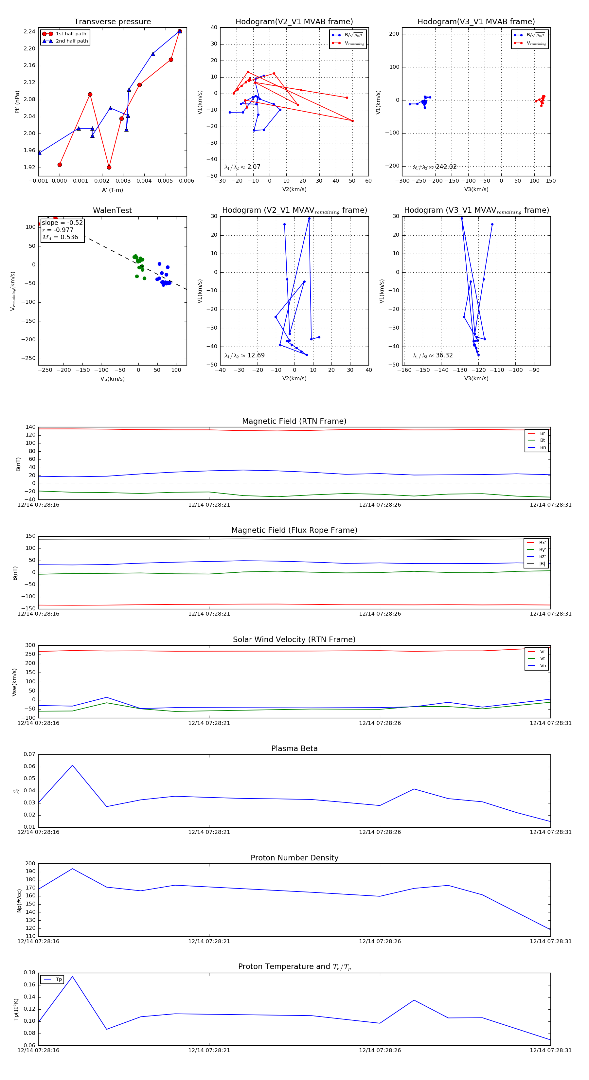Click the 'Proton Temperature and Te/Tp' title

pyautogui.click(x=294, y=967)
